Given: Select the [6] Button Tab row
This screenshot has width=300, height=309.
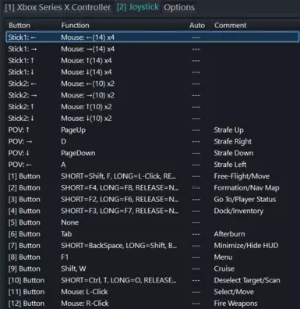Looking at the screenshot, I should [152, 234].
